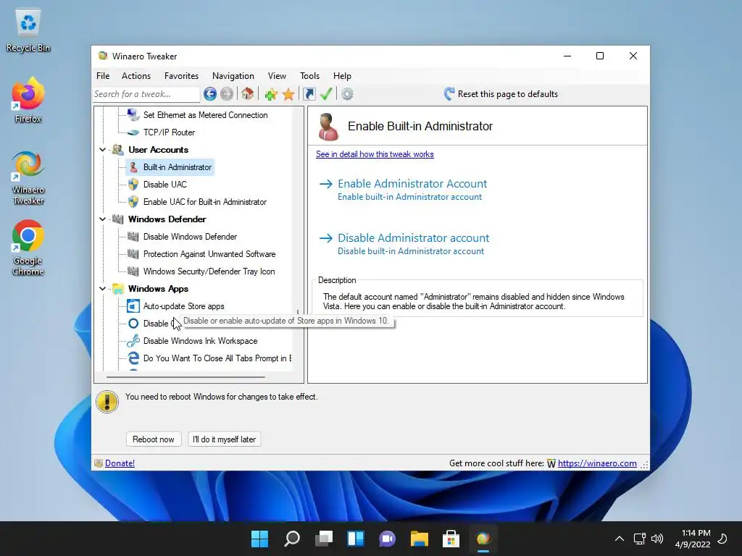Open the Donate! link
This screenshot has height=556, width=742.
coord(120,463)
